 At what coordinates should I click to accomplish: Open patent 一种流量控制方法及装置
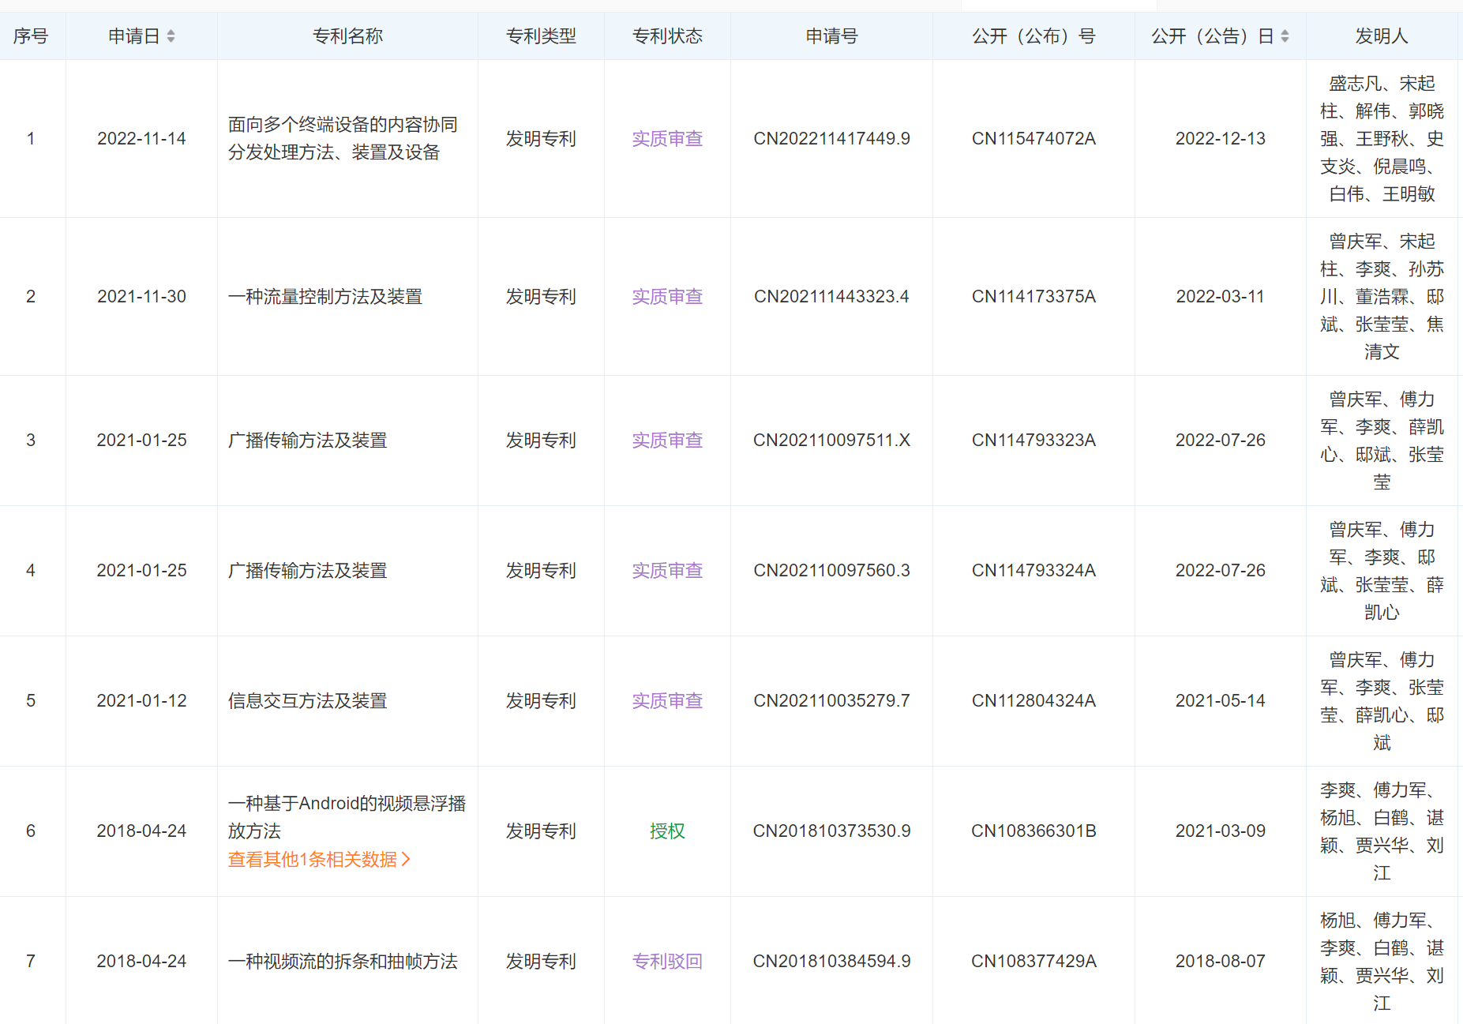coord(325,297)
